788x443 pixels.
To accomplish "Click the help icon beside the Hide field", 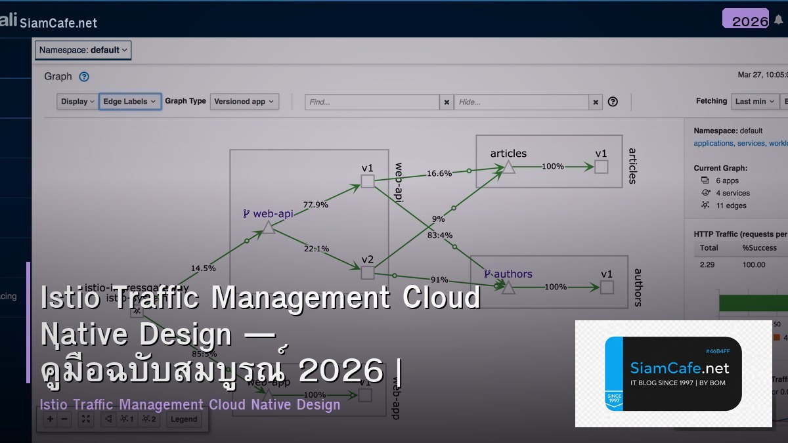I will [x=613, y=102].
